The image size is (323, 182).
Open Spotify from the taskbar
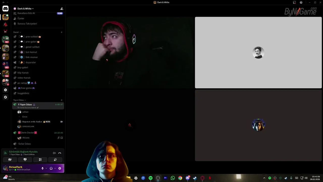click(151, 178)
